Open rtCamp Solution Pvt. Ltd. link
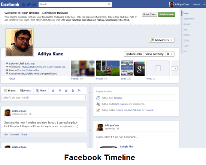 pos(128,110)
